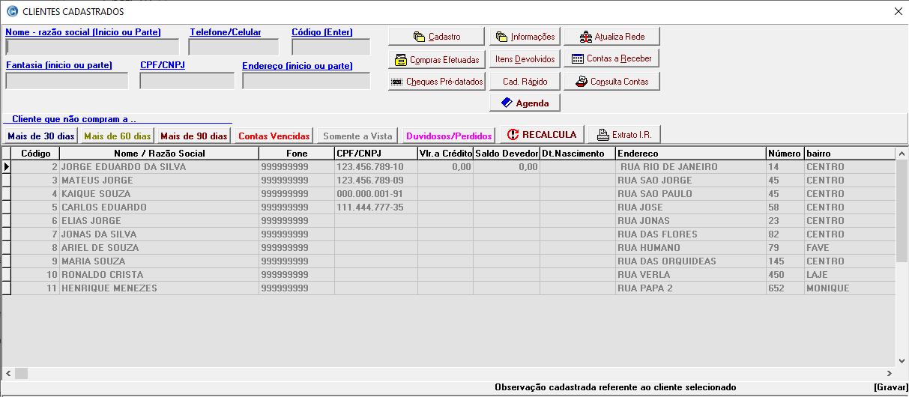Viewport: 909px width, 397px height.
Task: Open Compras Efetuadas purchases
Action: (437, 59)
